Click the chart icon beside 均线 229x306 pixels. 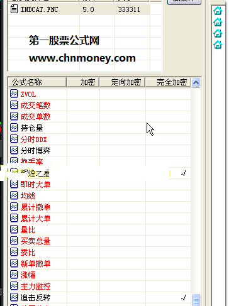pos(14,195)
